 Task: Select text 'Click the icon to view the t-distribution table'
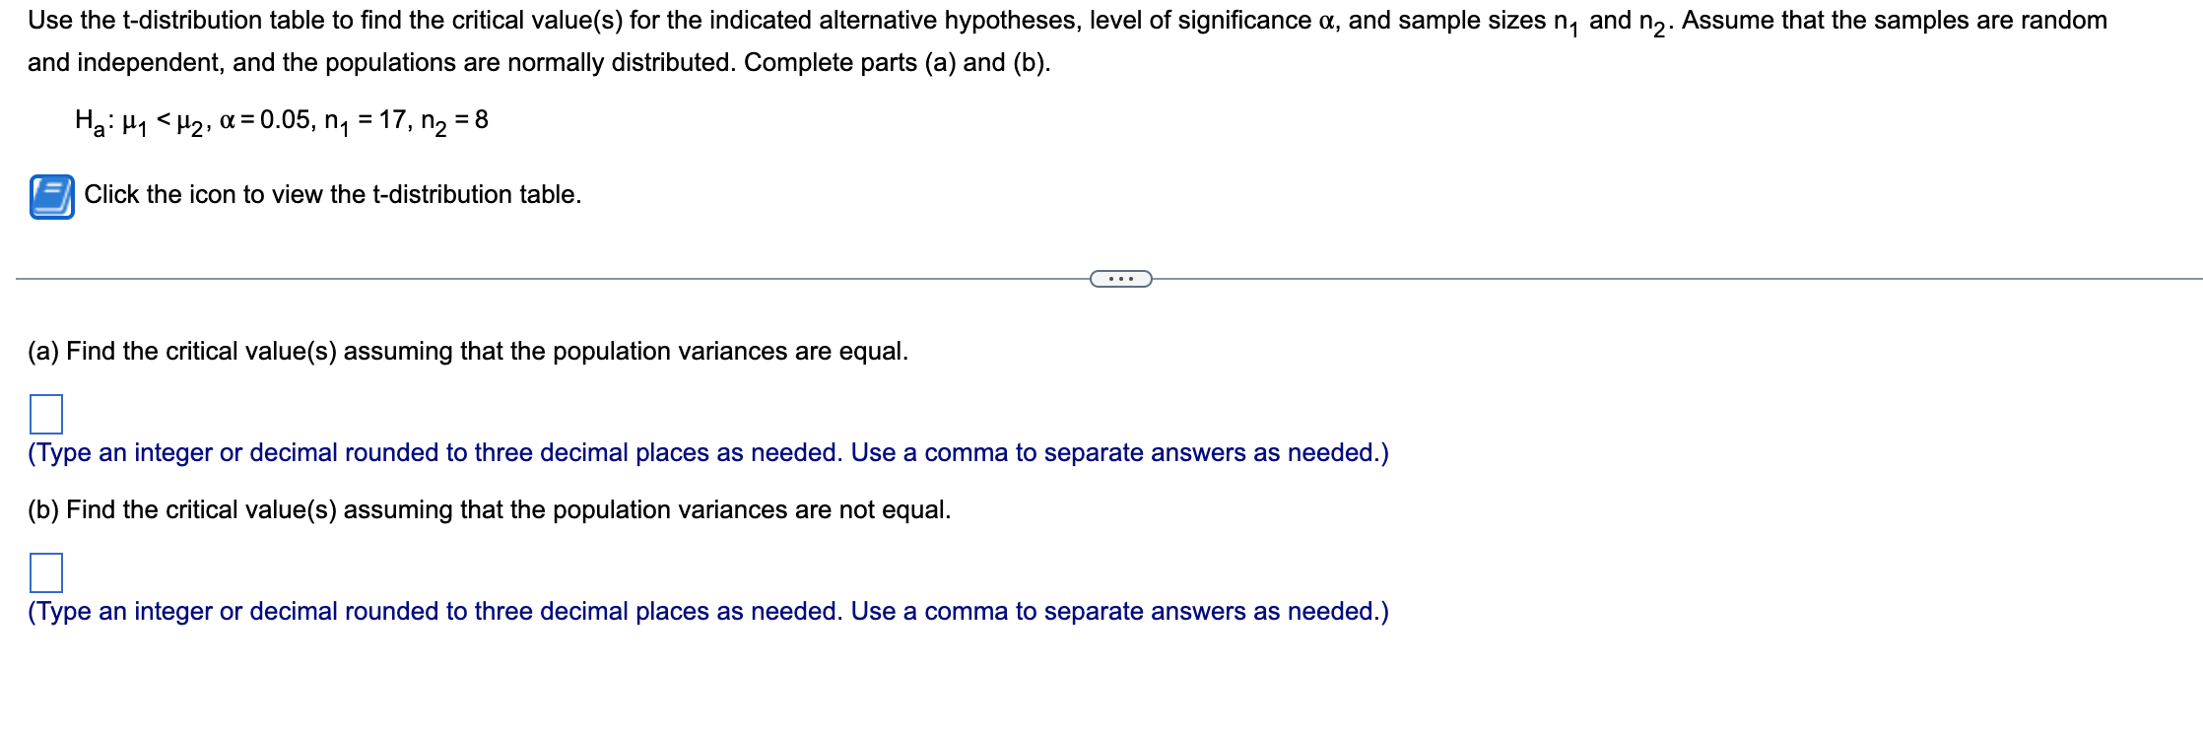pos(333,194)
